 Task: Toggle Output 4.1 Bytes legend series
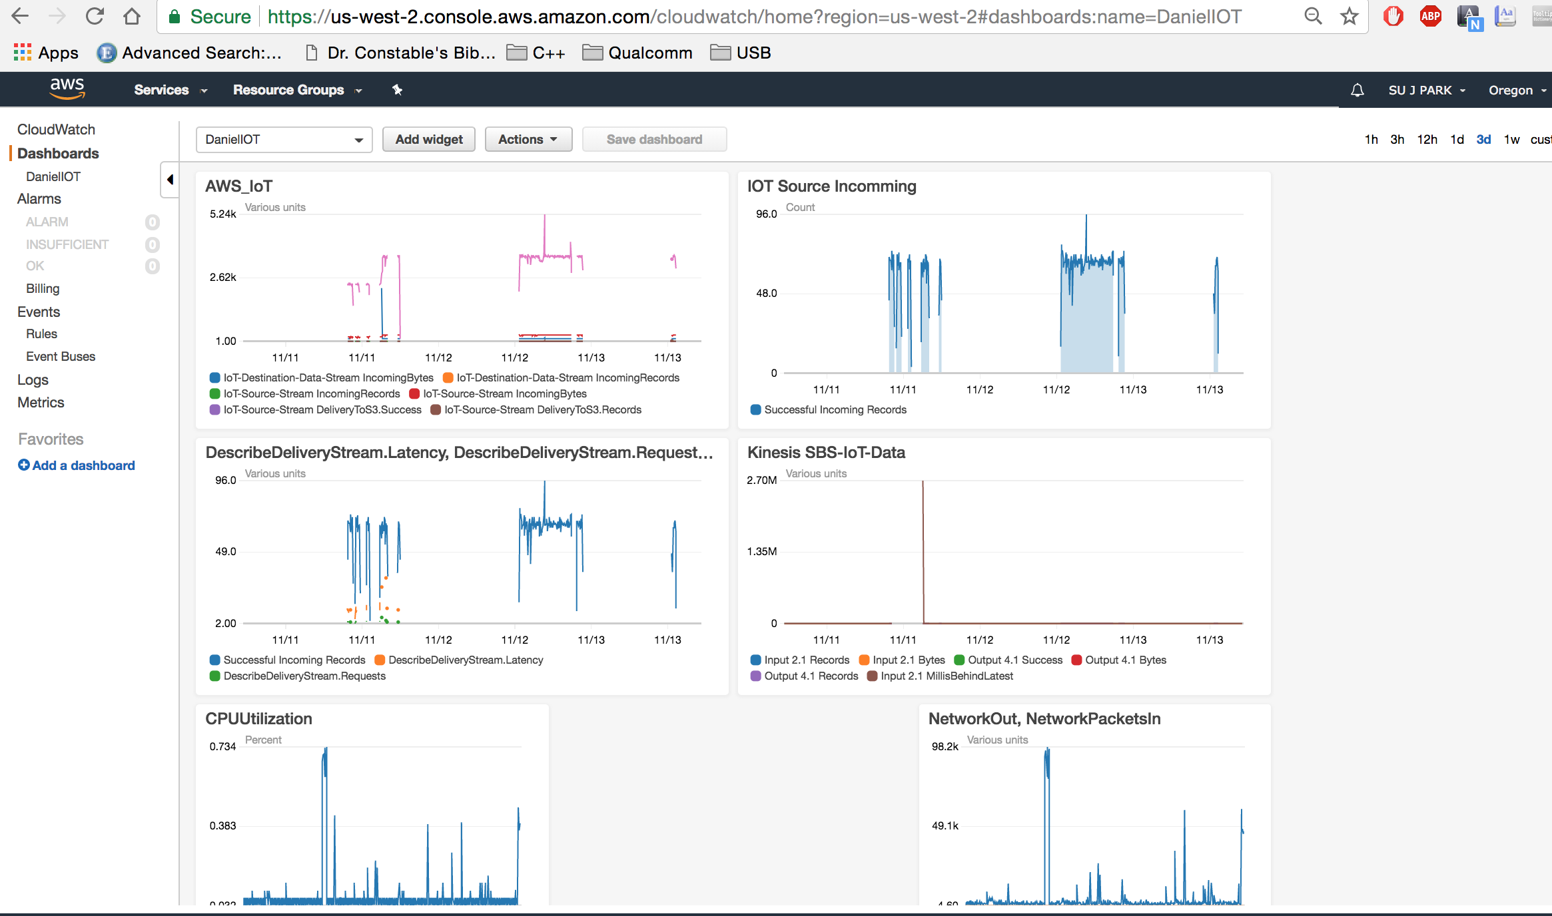click(x=1125, y=660)
